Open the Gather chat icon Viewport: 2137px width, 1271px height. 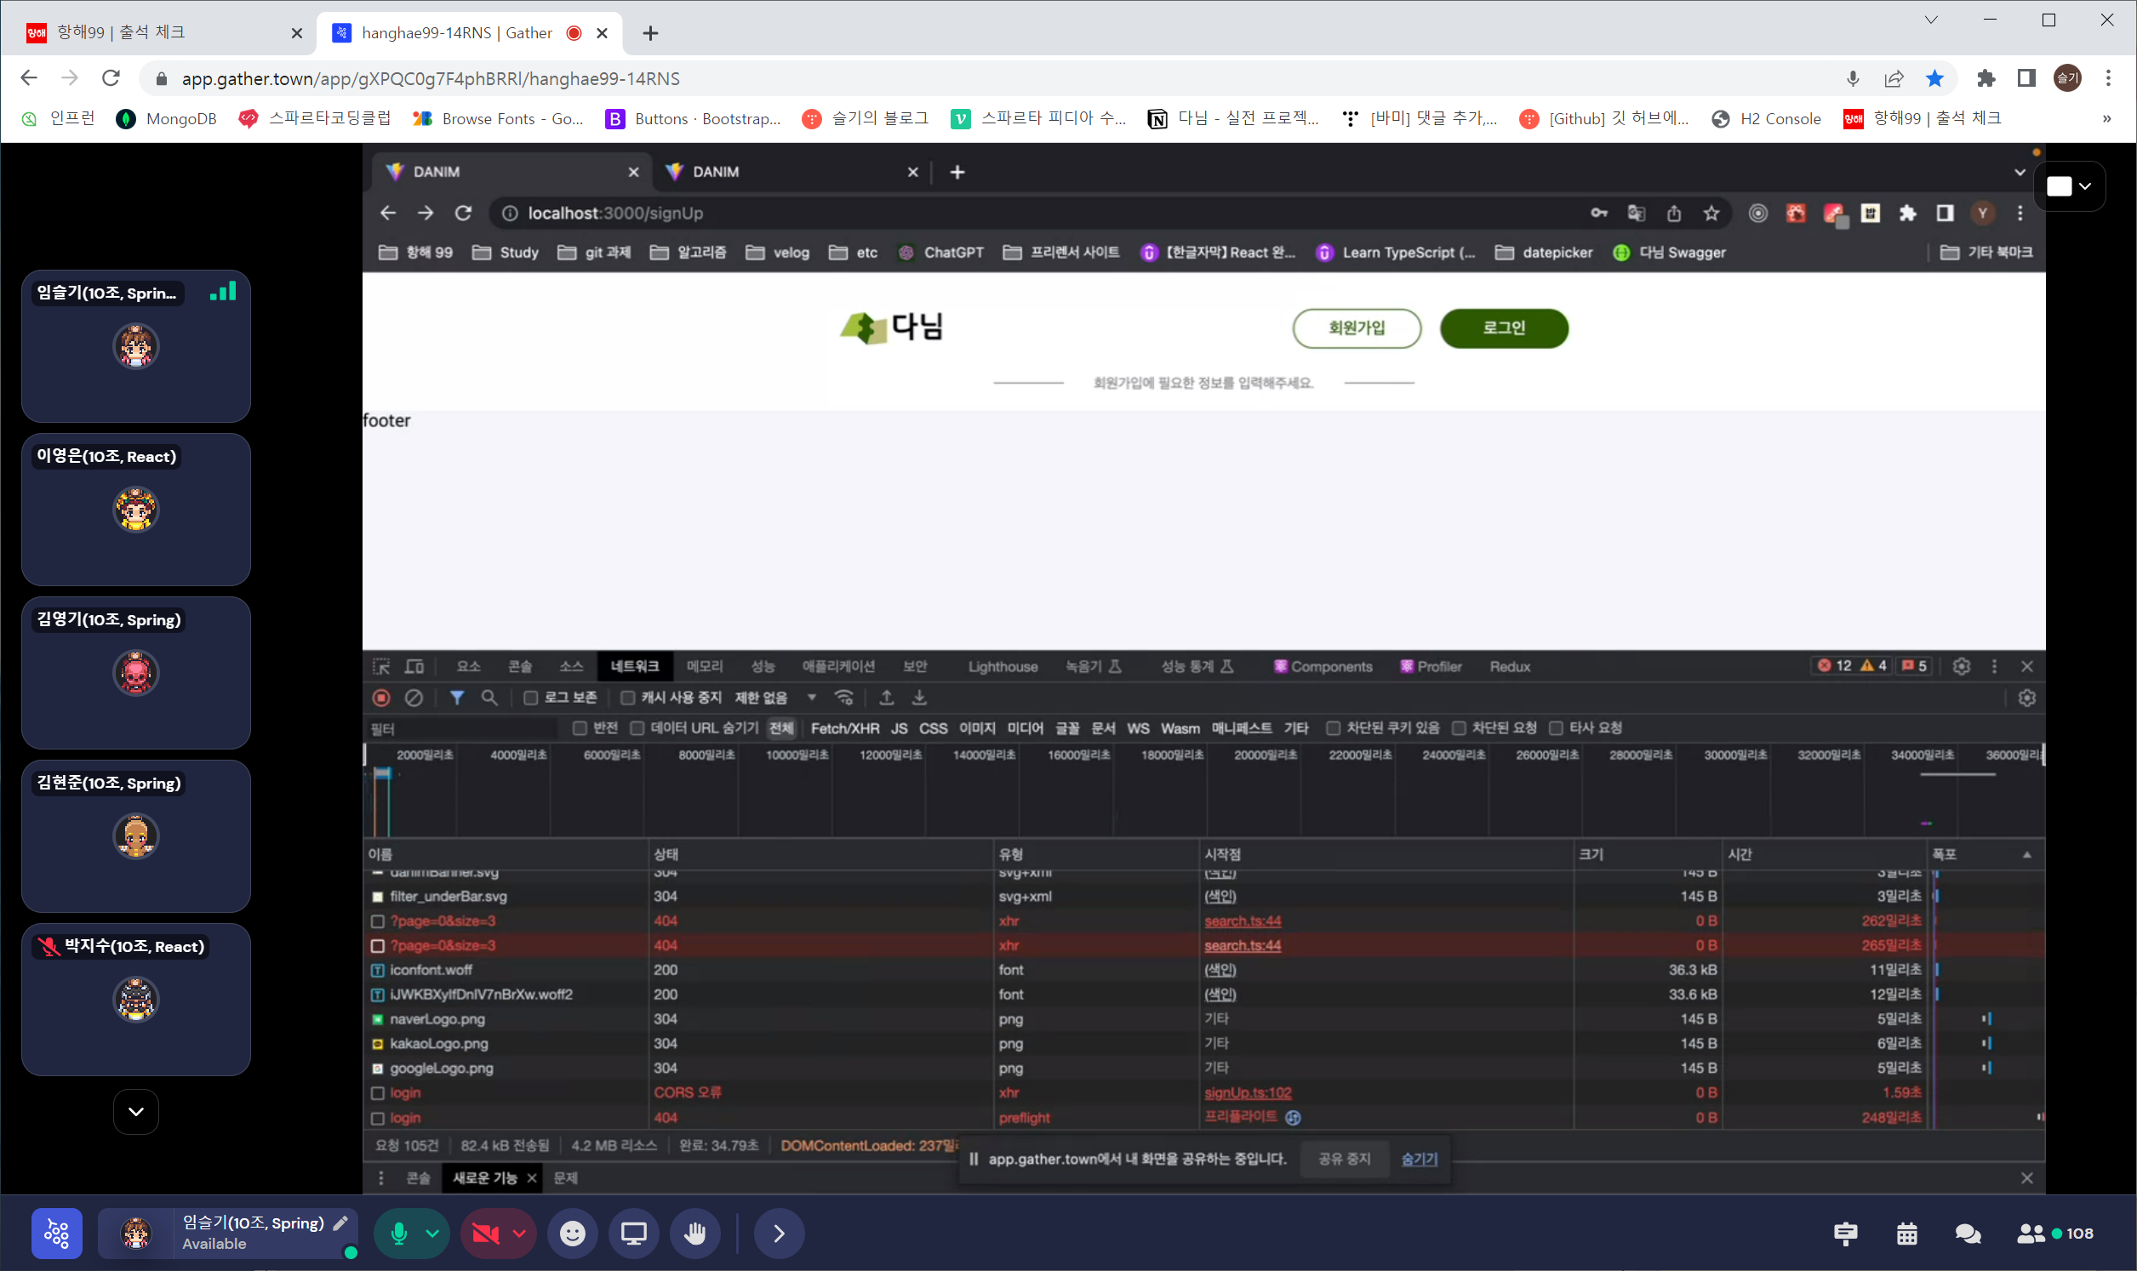point(1968,1234)
